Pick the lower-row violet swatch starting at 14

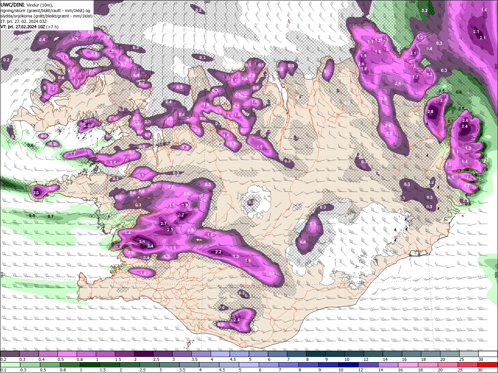[388, 365]
